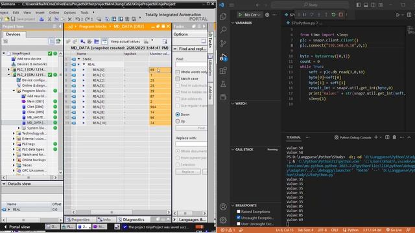Open Run and Debug view icon
This screenshot has height=233, width=415.
[x=223, y=57]
